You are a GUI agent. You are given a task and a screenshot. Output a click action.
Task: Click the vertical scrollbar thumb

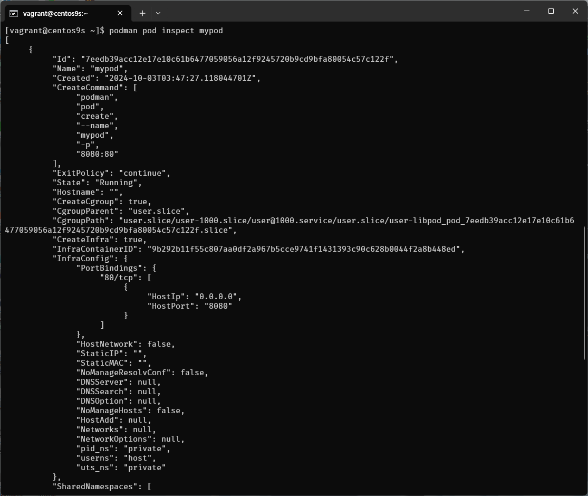[583, 293]
